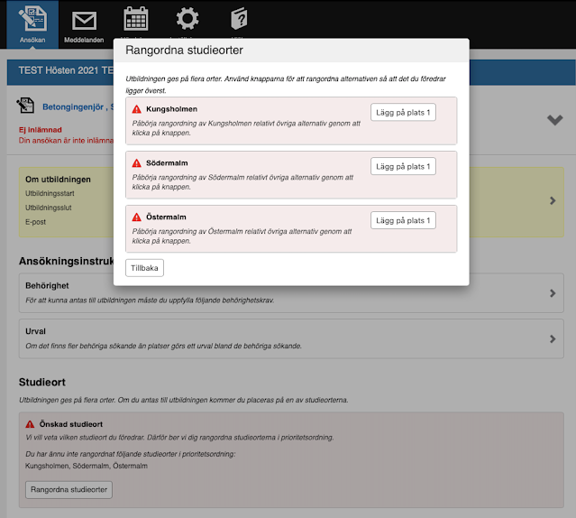The height and width of the screenshot is (518, 576).
Task: Open the help book icon
Action: [238, 19]
